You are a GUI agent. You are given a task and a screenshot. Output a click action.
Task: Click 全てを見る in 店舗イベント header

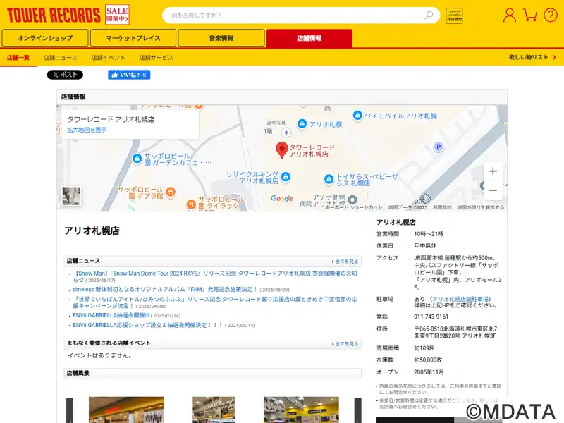click(345, 344)
